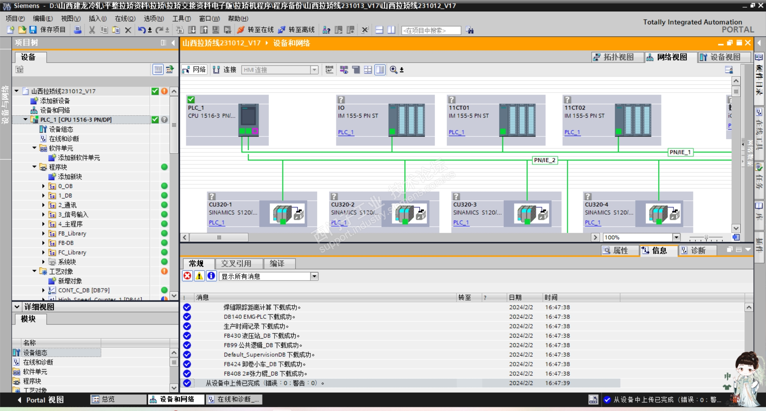Adjust the network view zoom slider
The height and width of the screenshot is (411, 766).
706,238
